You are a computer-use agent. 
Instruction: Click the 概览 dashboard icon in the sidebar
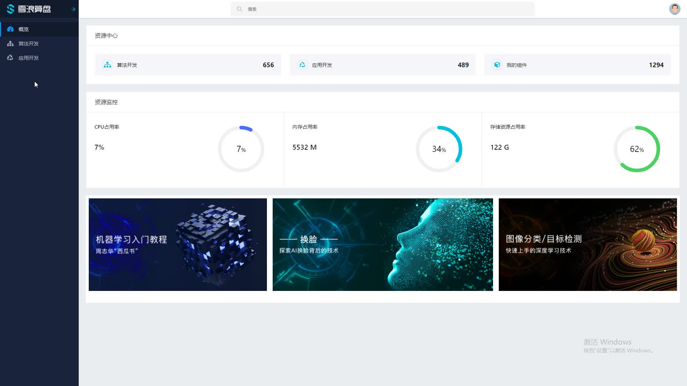coord(10,29)
